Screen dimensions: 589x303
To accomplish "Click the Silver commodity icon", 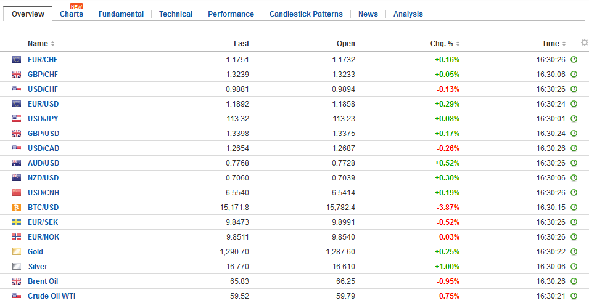I will [17, 267].
